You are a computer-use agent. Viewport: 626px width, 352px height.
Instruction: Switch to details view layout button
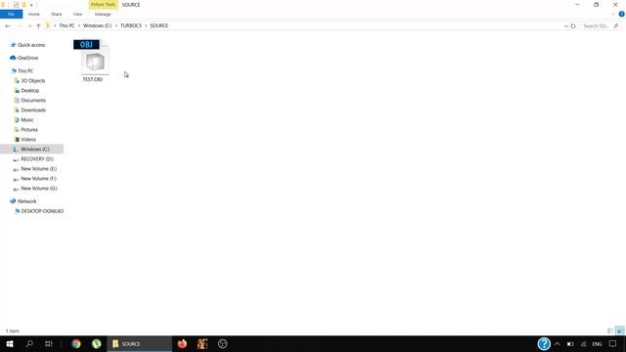coord(610,330)
